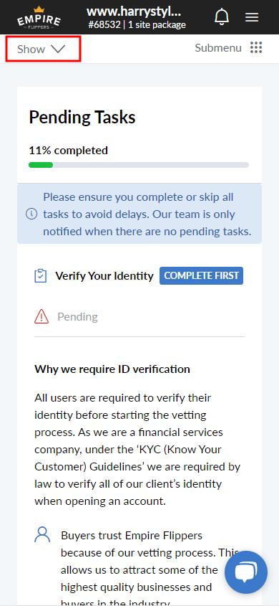This screenshot has width=279, height=606.
Task: Click the Why we require ID verification heading
Action: click(112, 369)
